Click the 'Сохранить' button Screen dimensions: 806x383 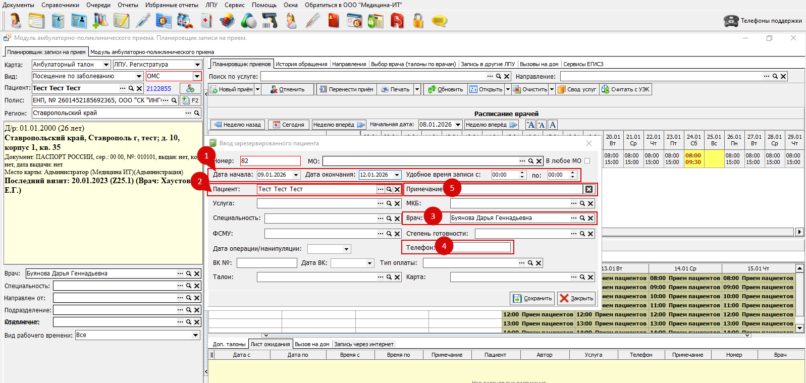point(532,298)
